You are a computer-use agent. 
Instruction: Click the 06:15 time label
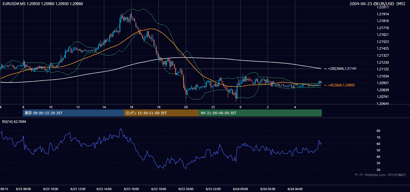point(4,189)
